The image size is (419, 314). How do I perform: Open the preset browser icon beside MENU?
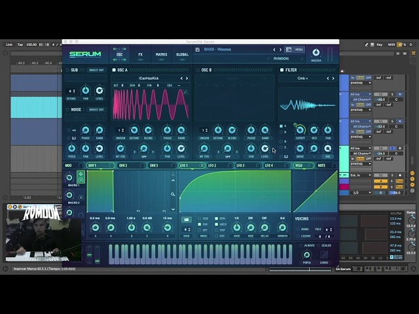[x=289, y=50]
